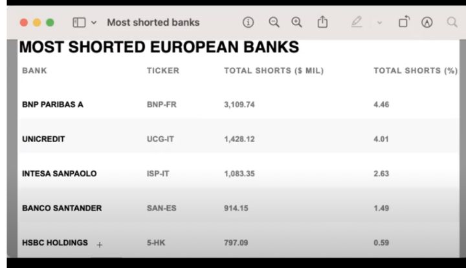Close the Preview window
This screenshot has height=268, width=466.
(x=25, y=22)
